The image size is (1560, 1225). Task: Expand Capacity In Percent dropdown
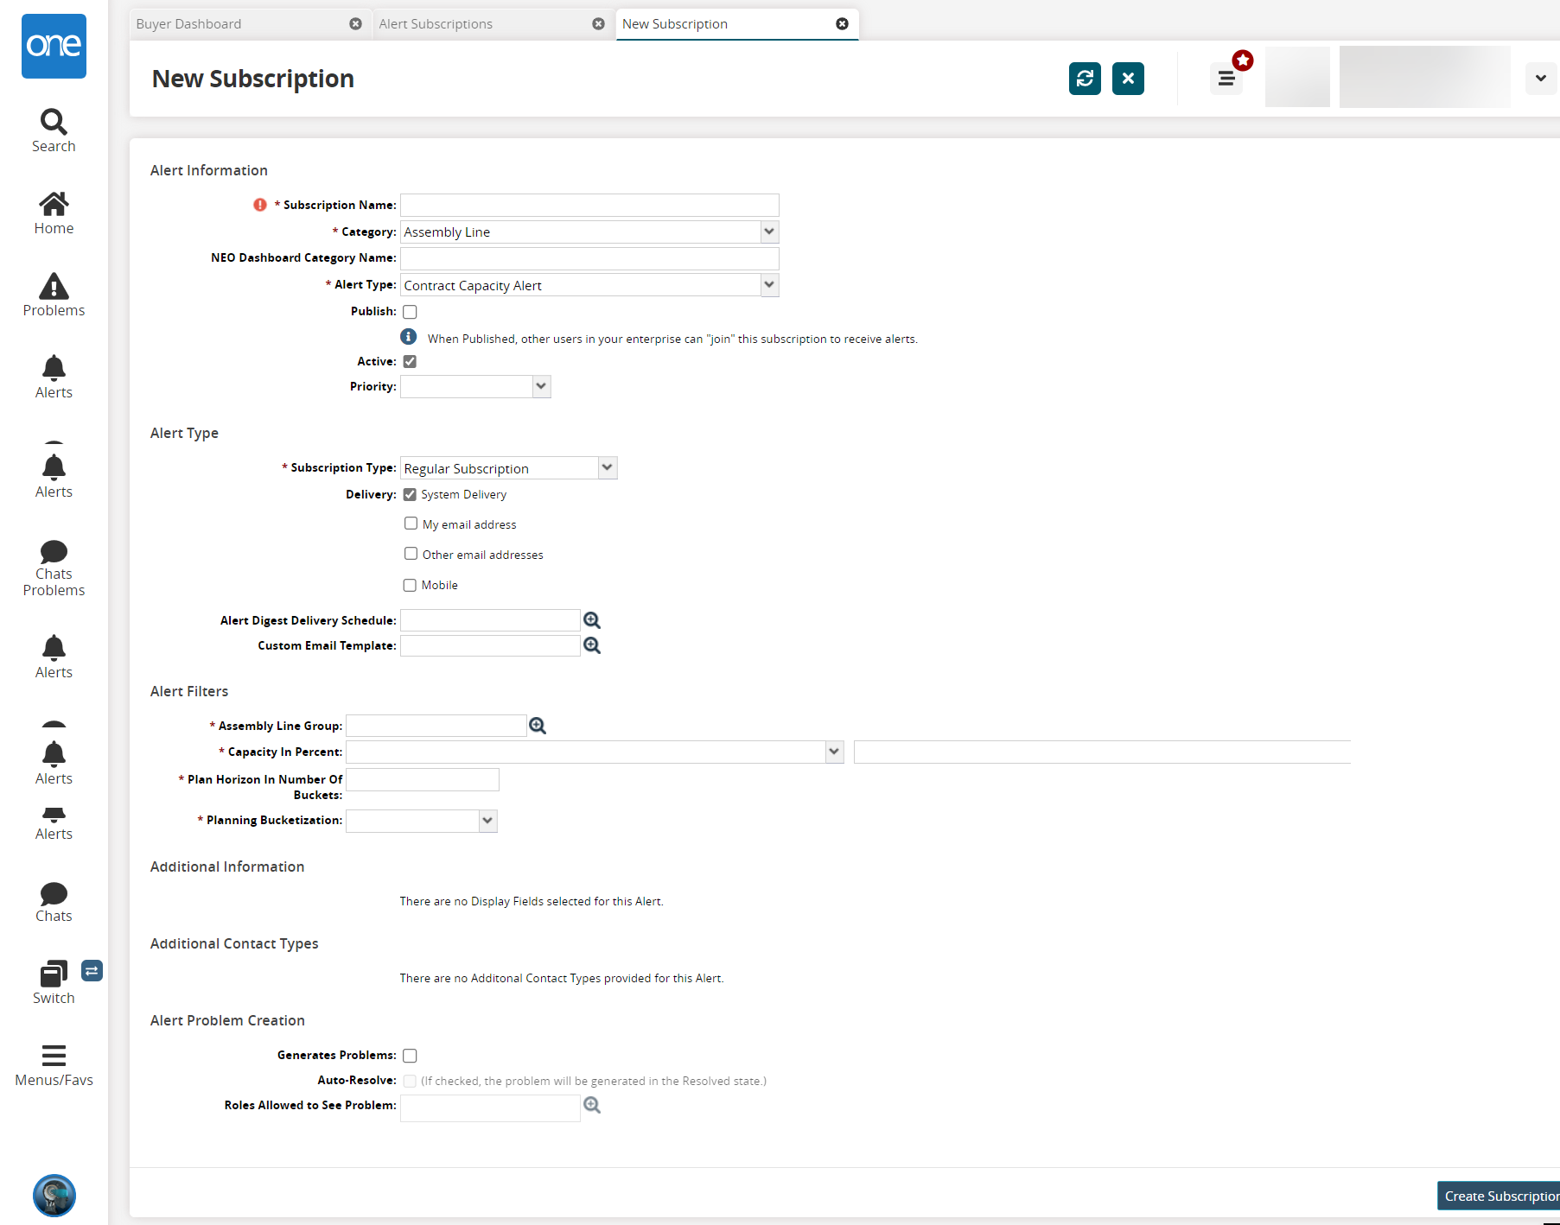[x=834, y=752]
